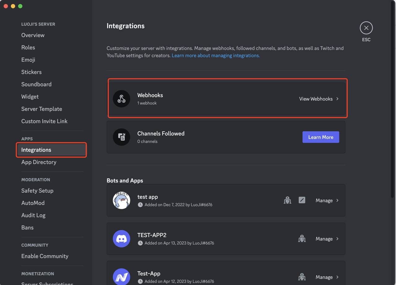The image size is (396, 285).
Task: Click clock icon beside Apr 13, 2023 date
Action: tap(140, 243)
